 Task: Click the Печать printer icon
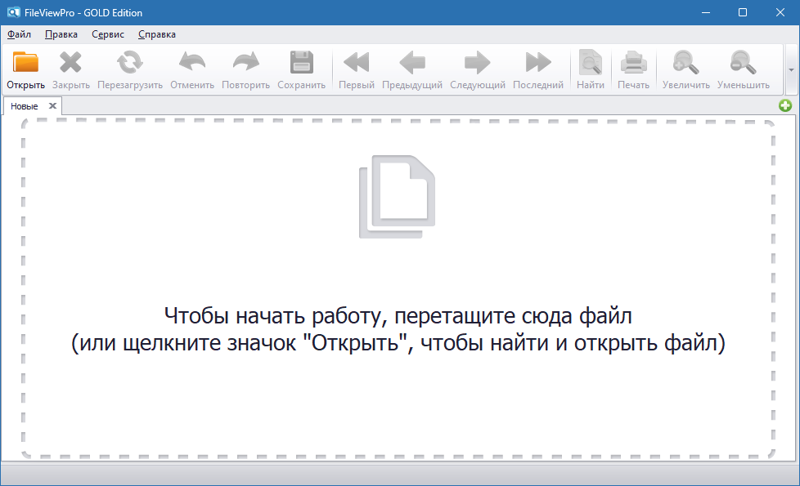click(x=634, y=62)
